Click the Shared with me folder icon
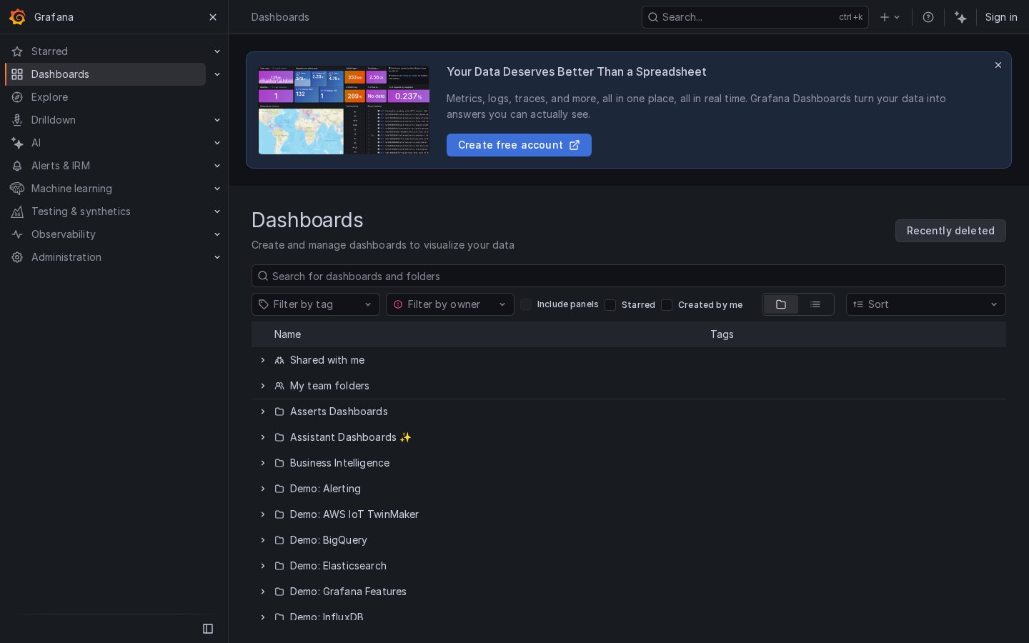The width and height of the screenshot is (1029, 643). 279,360
